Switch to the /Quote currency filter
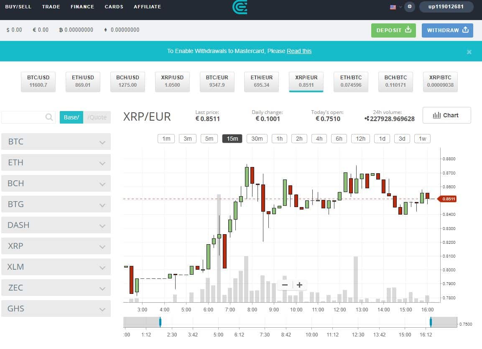The height and width of the screenshot is (349, 482). pos(97,117)
